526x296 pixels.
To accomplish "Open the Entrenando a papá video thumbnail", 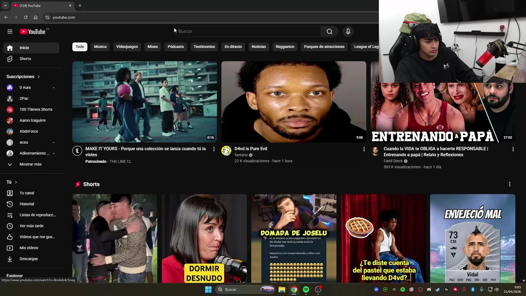I will (443, 113).
